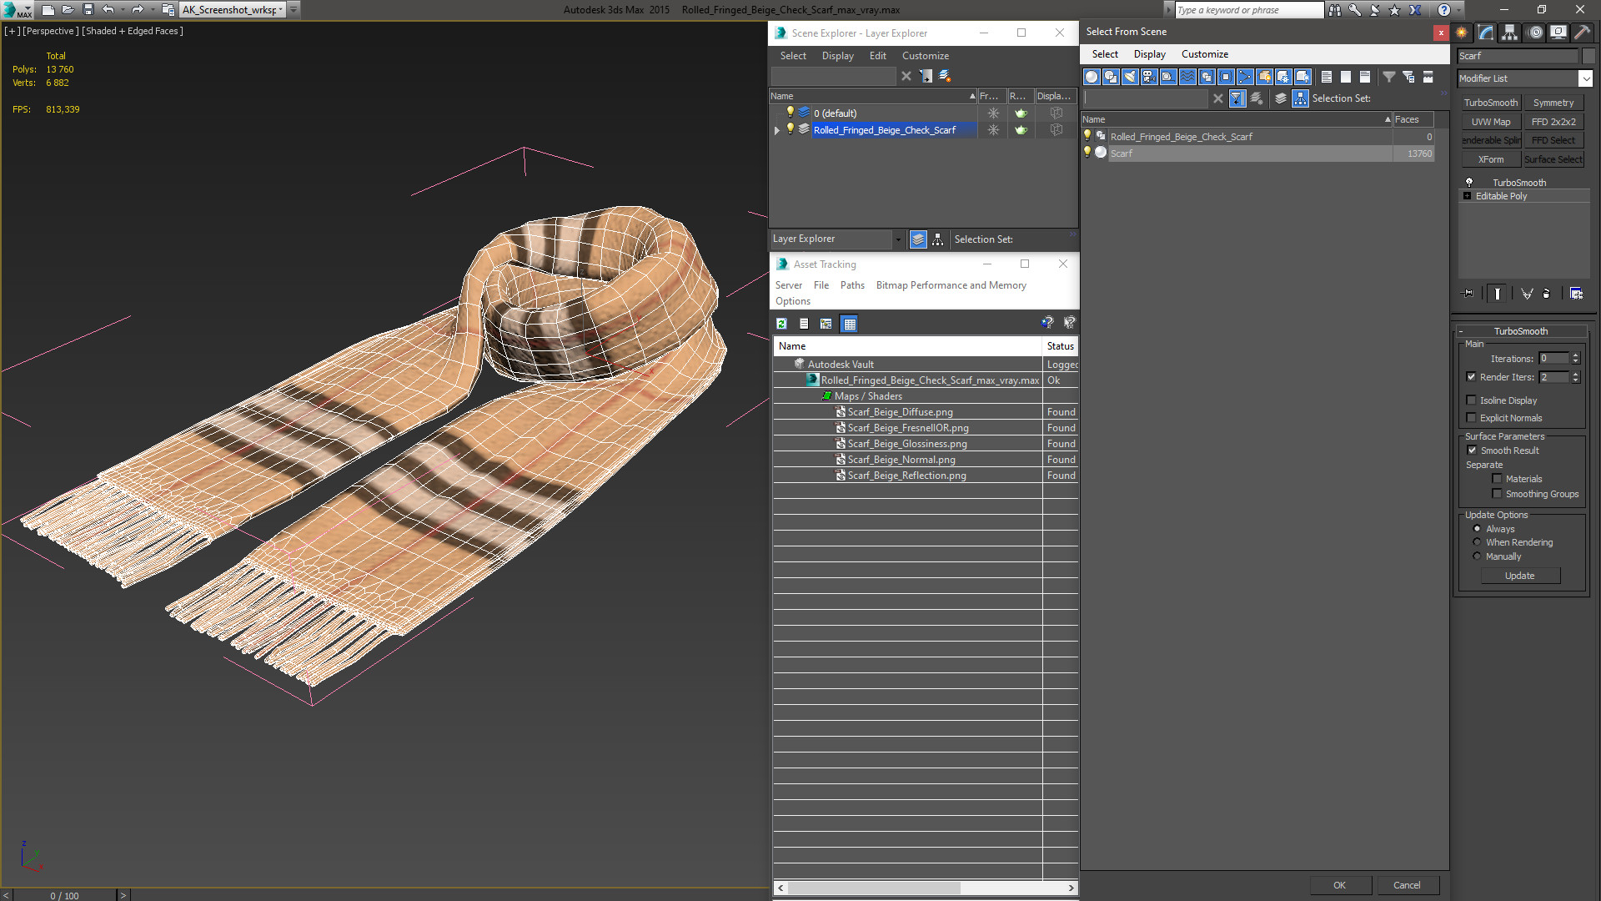The image size is (1601, 901).
Task: Enable Separate by Materials checkbox
Action: (x=1497, y=479)
